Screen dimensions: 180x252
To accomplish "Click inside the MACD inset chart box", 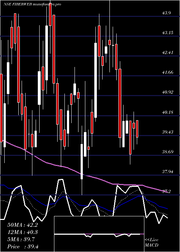I will click(x=99, y=234).
